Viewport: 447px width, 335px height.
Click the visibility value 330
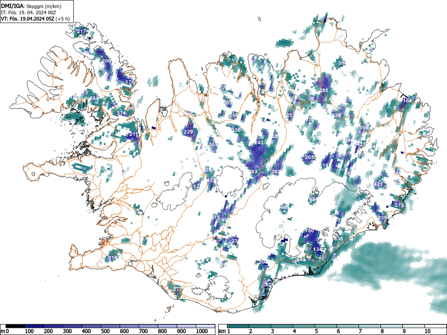point(236,130)
